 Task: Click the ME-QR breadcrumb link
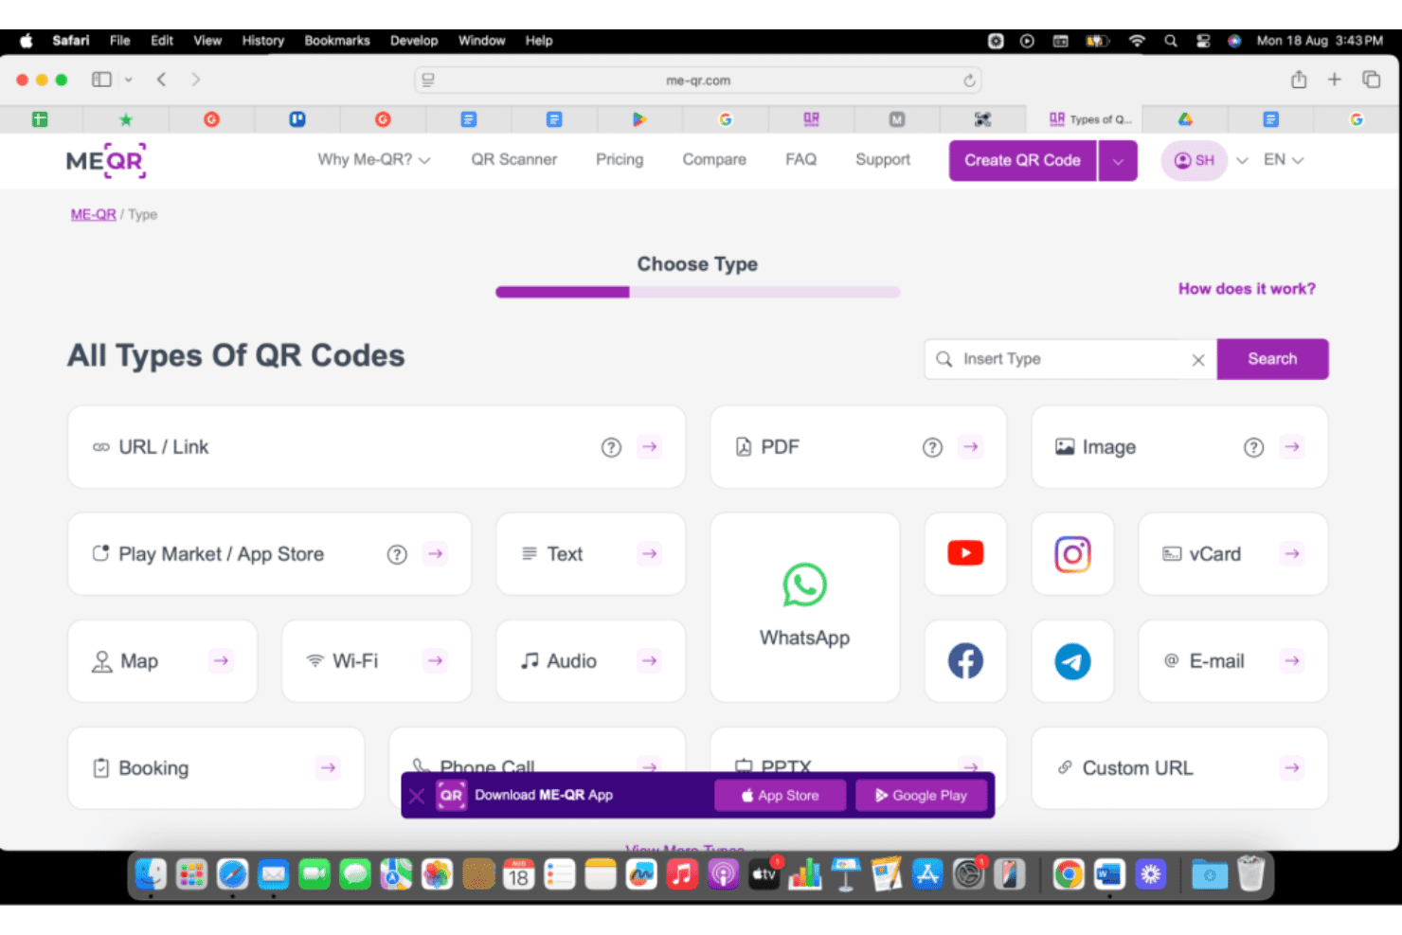[x=93, y=215]
